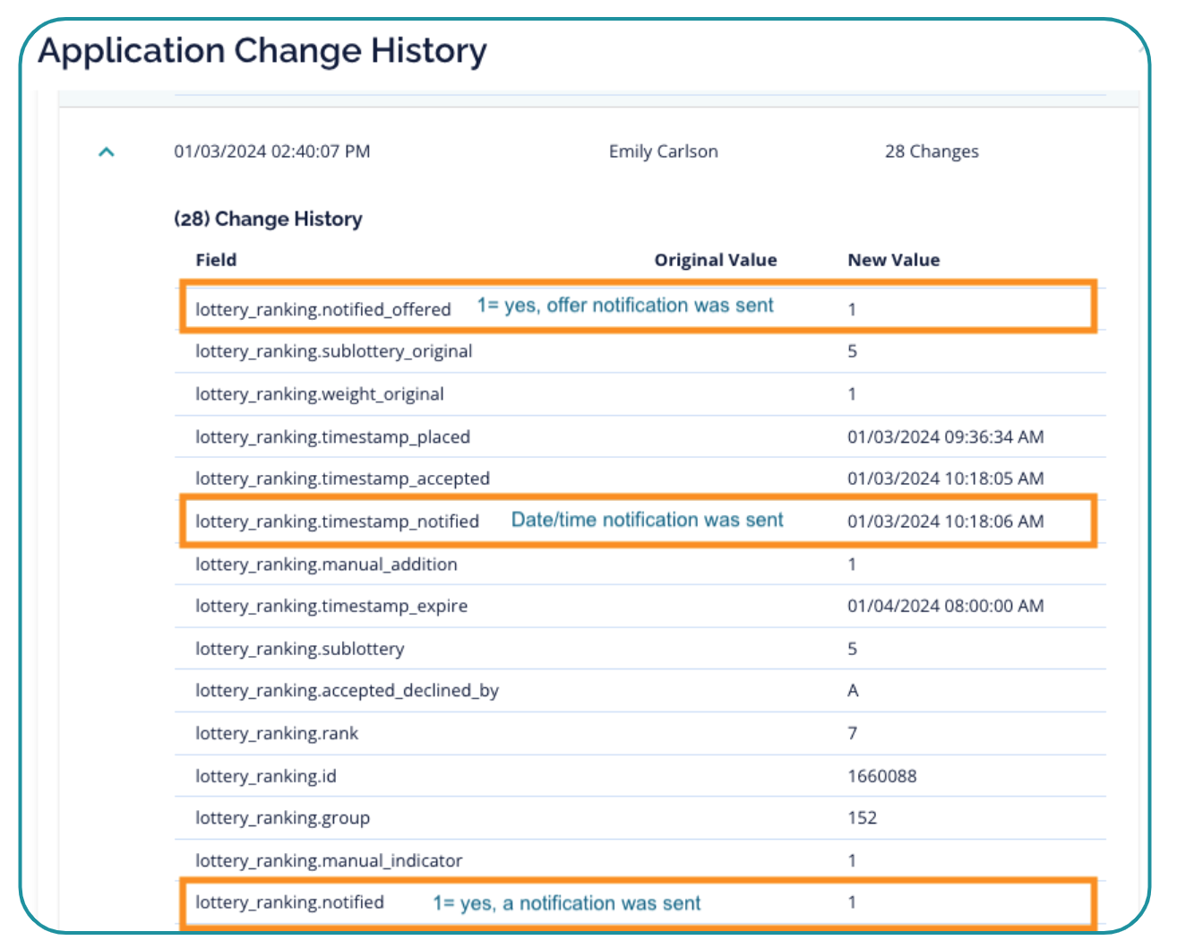Select the lottery_ranking.manual_indicator field
The image size is (1194, 949).
(x=329, y=861)
